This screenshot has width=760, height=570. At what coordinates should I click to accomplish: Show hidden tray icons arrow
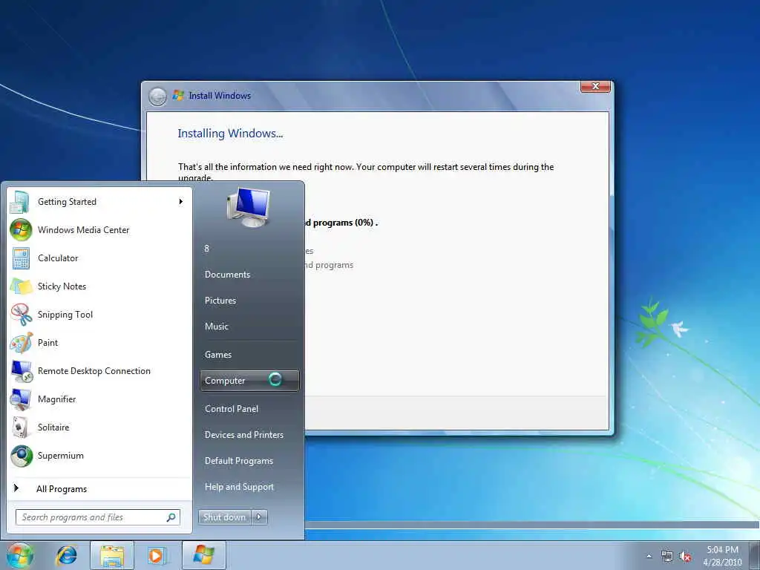coord(649,556)
